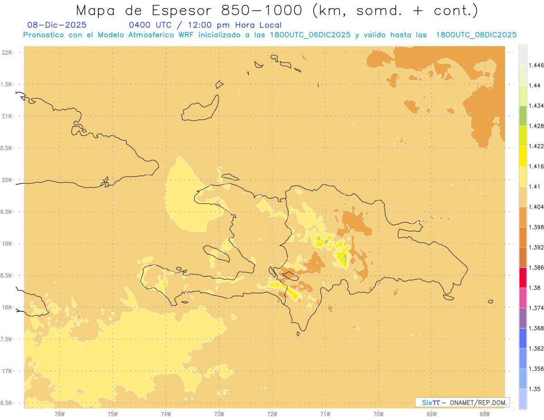Click the time text '0400 UTC / 12:00 pm Hora Local'
This screenshot has width=544, height=420.
point(205,25)
